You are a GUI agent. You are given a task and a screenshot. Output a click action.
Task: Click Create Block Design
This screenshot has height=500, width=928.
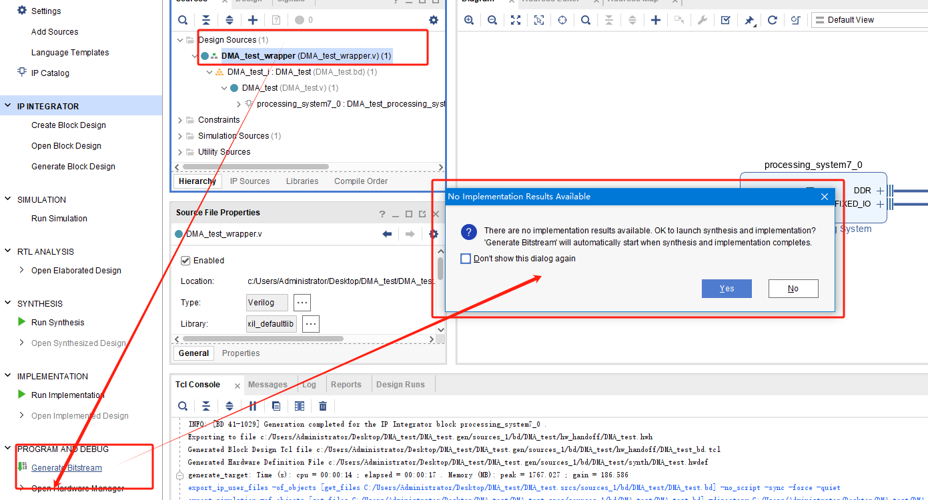[69, 125]
